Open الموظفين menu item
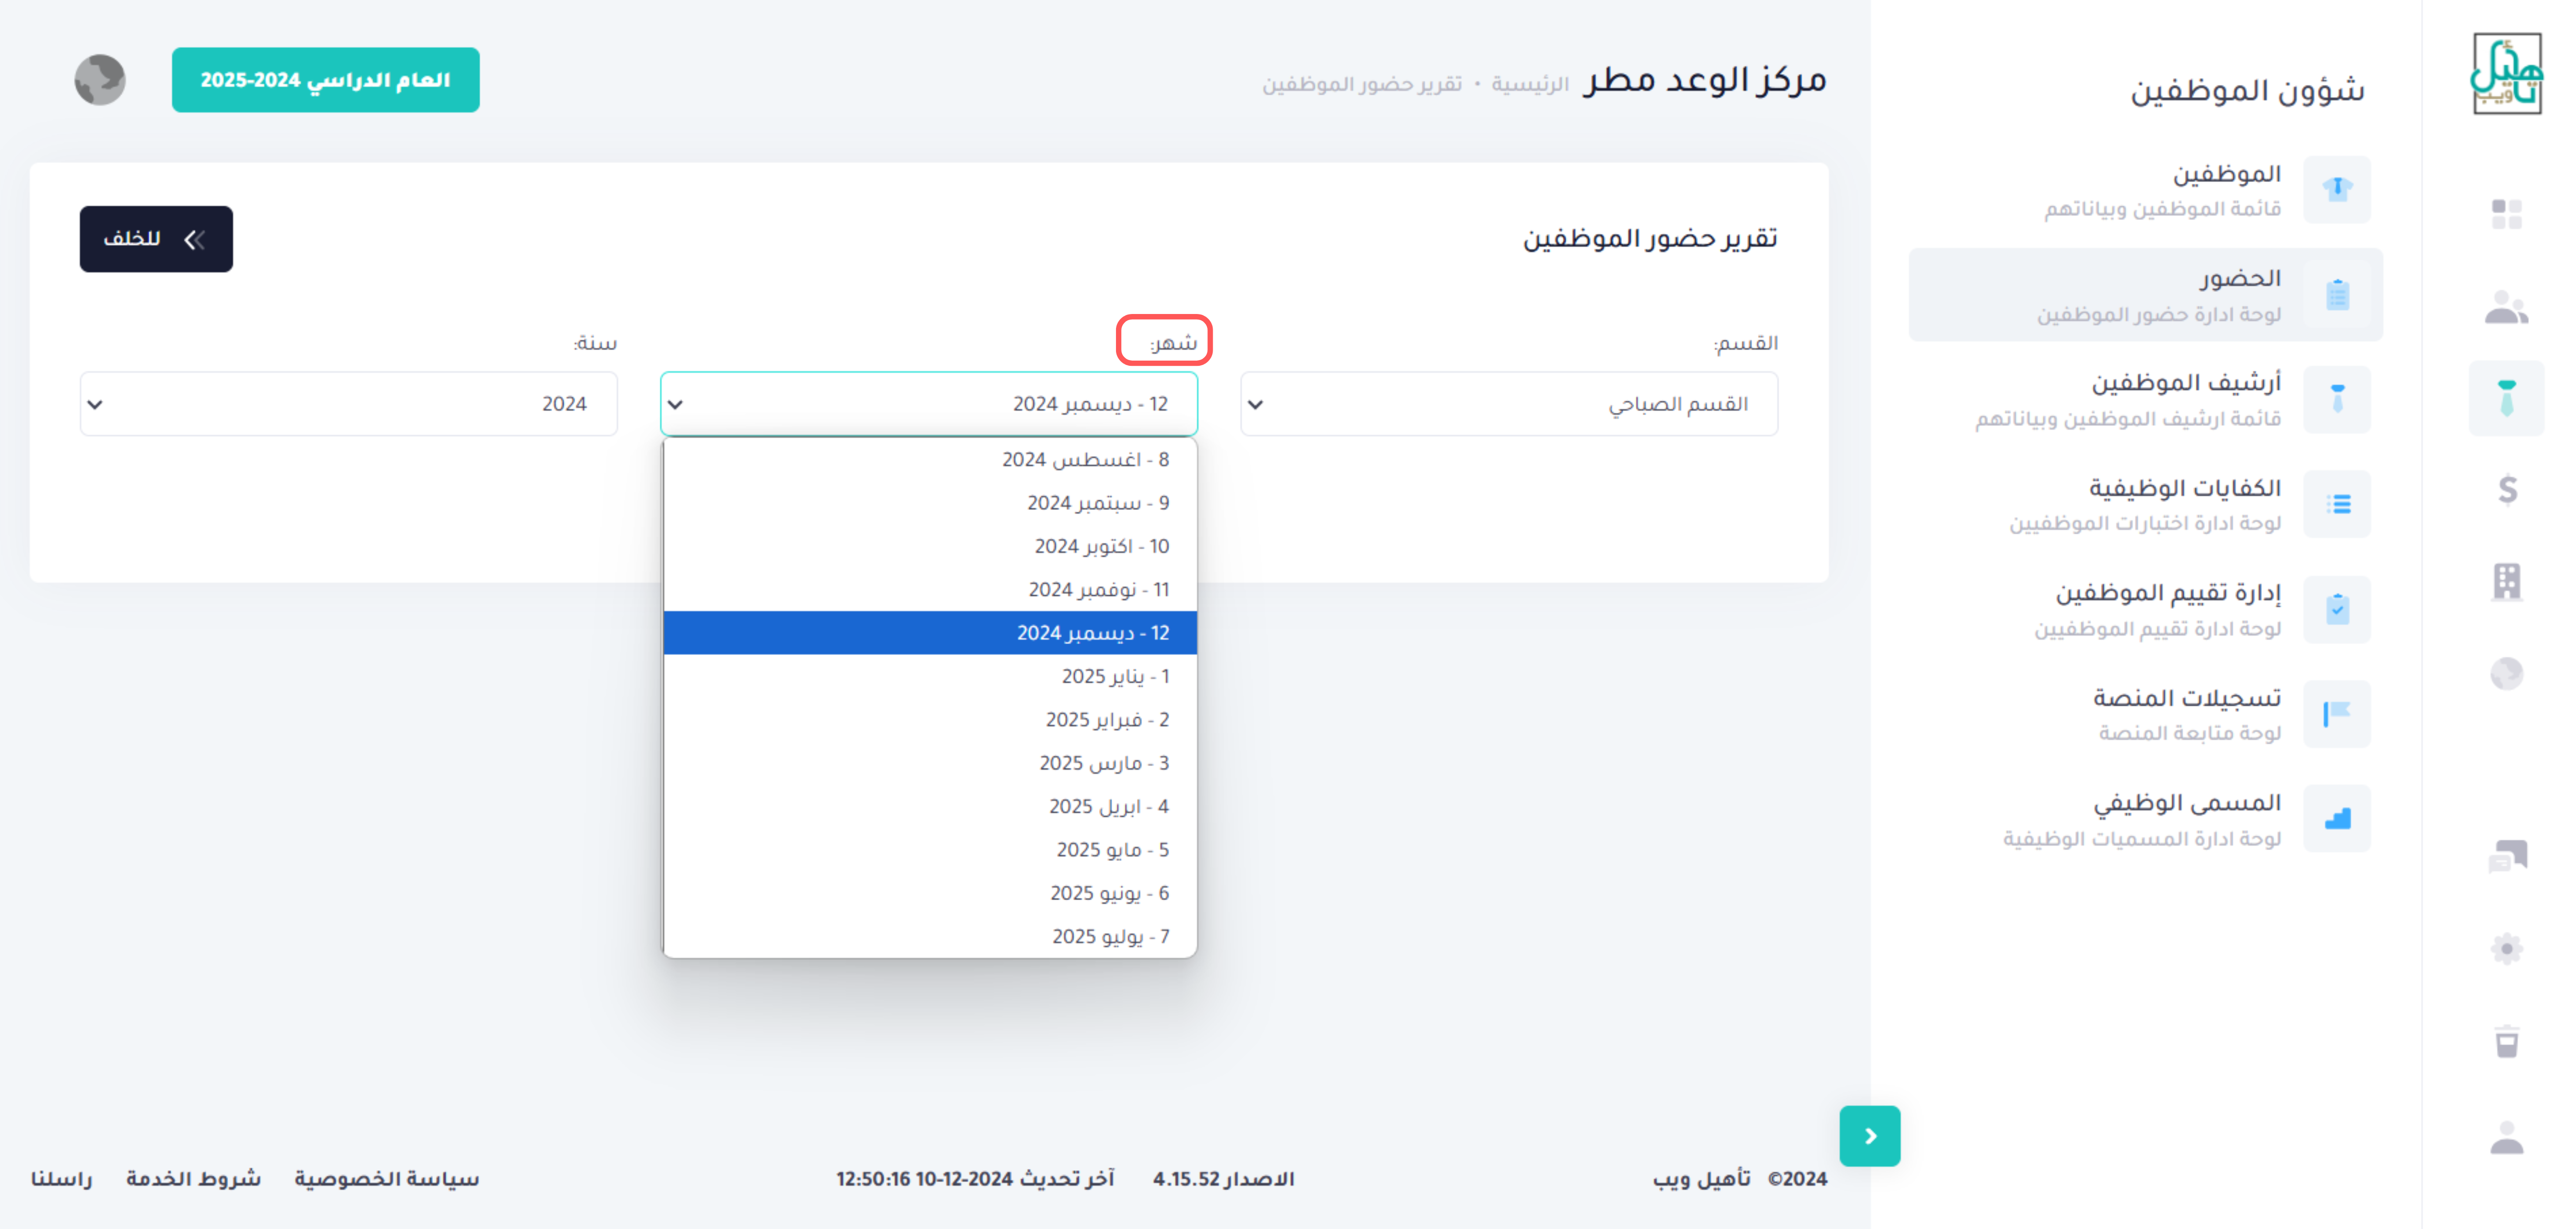Image resolution: width=2576 pixels, height=1229 pixels. pyautogui.click(x=2145, y=189)
